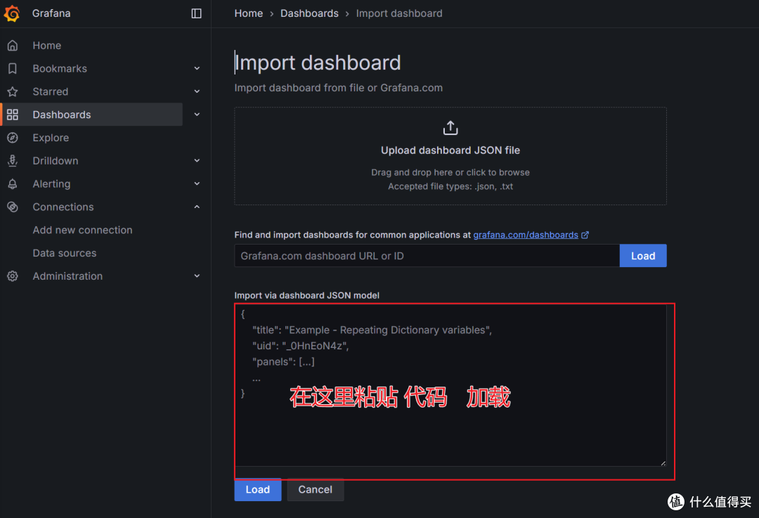Select Dashboards in the sidebar menu

(x=61, y=115)
